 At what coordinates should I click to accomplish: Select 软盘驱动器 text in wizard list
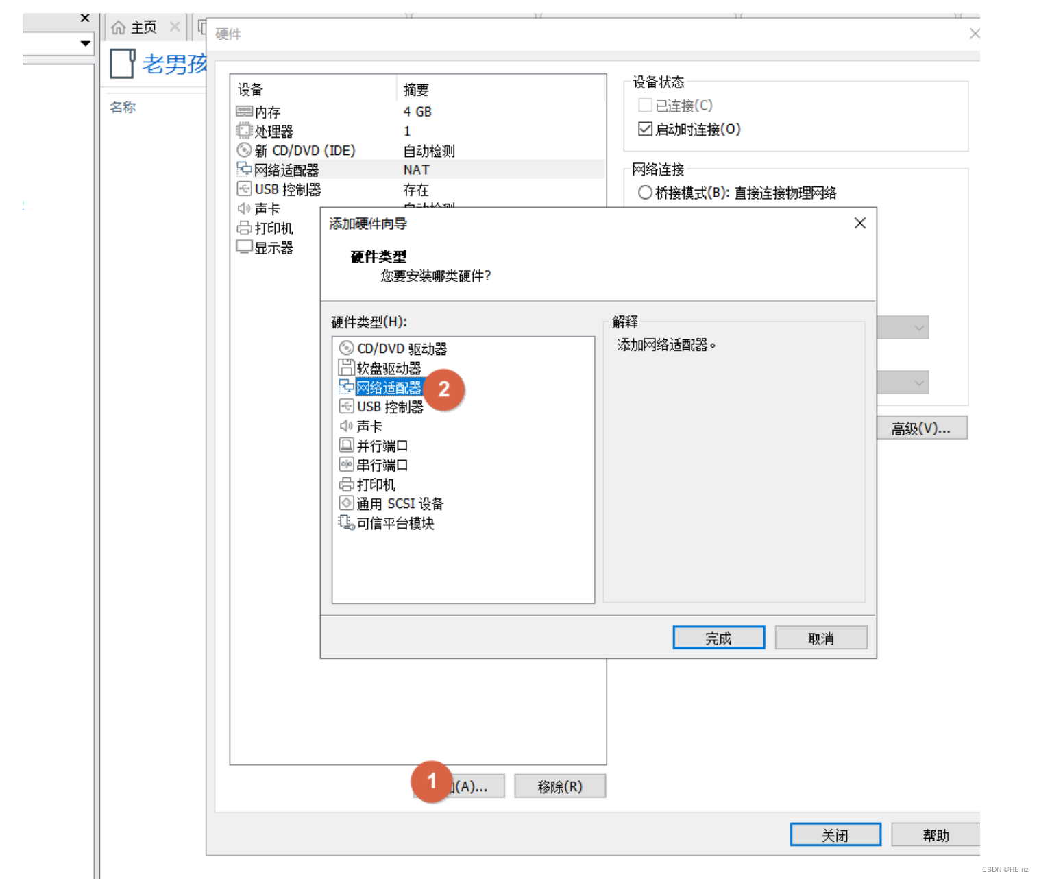coord(389,368)
